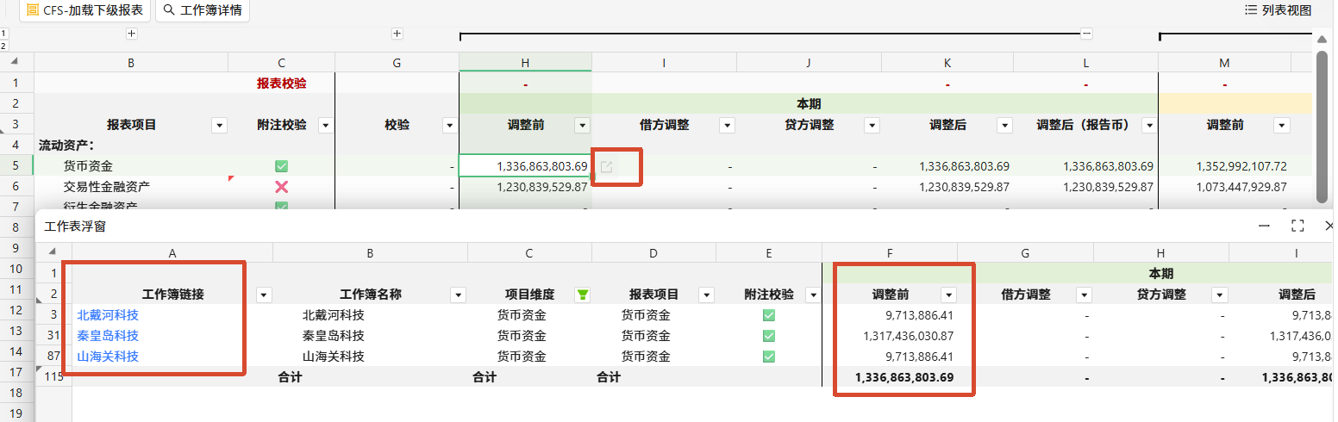Viewport: 1338px width, 422px height.
Task: Switch to 列表视图 list view
Action: (x=1278, y=10)
